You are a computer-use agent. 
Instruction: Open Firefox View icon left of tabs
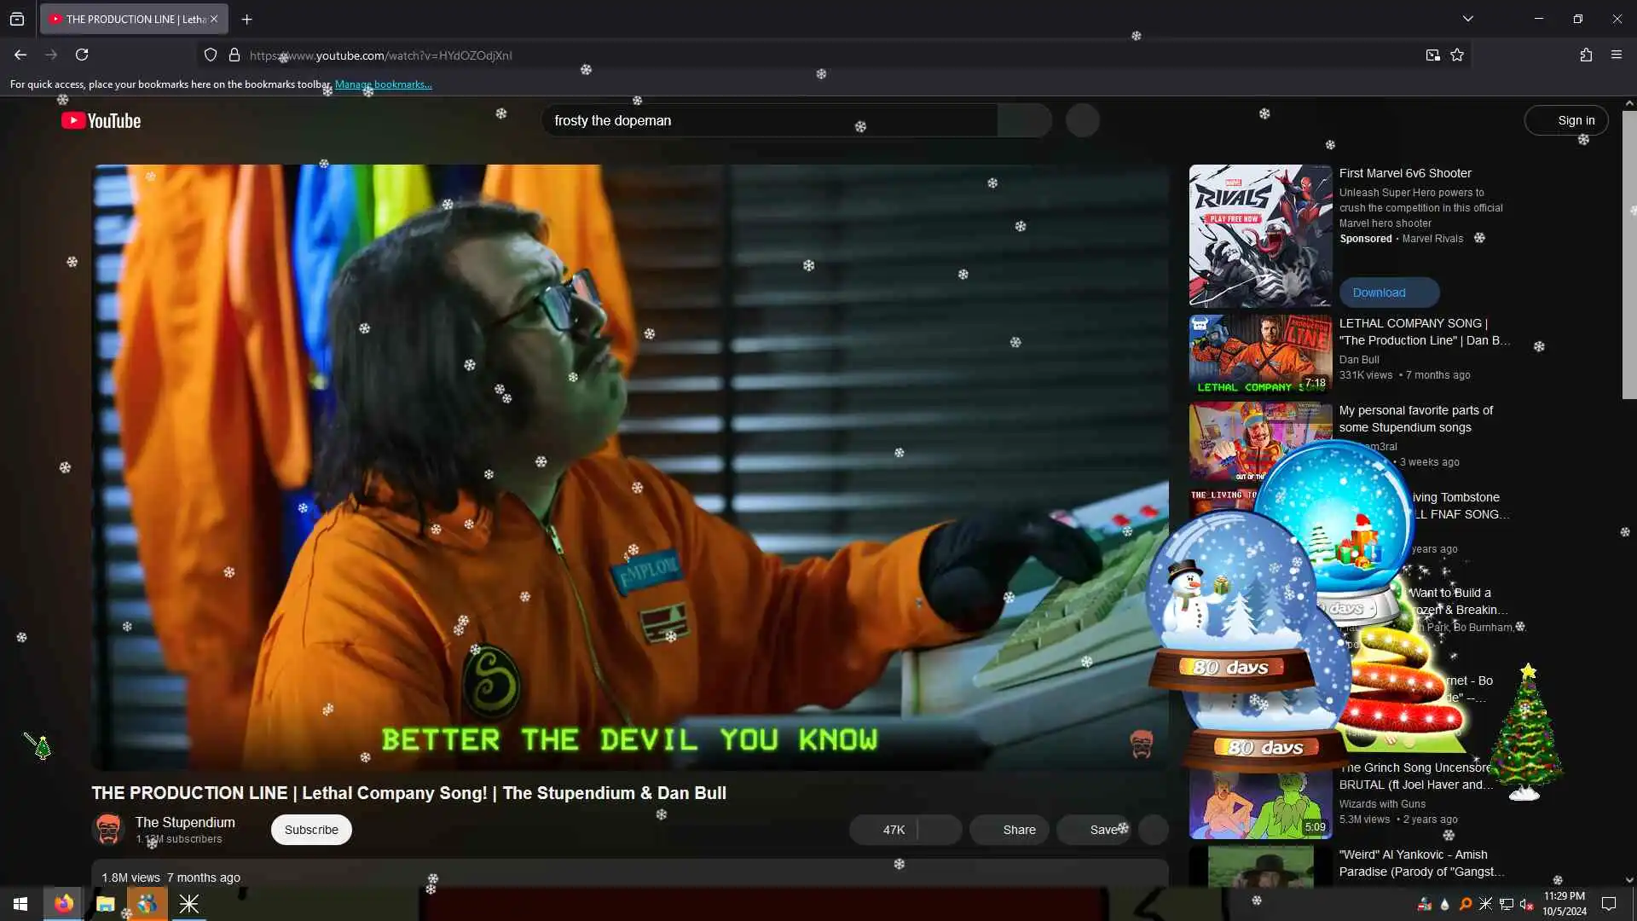click(x=17, y=19)
